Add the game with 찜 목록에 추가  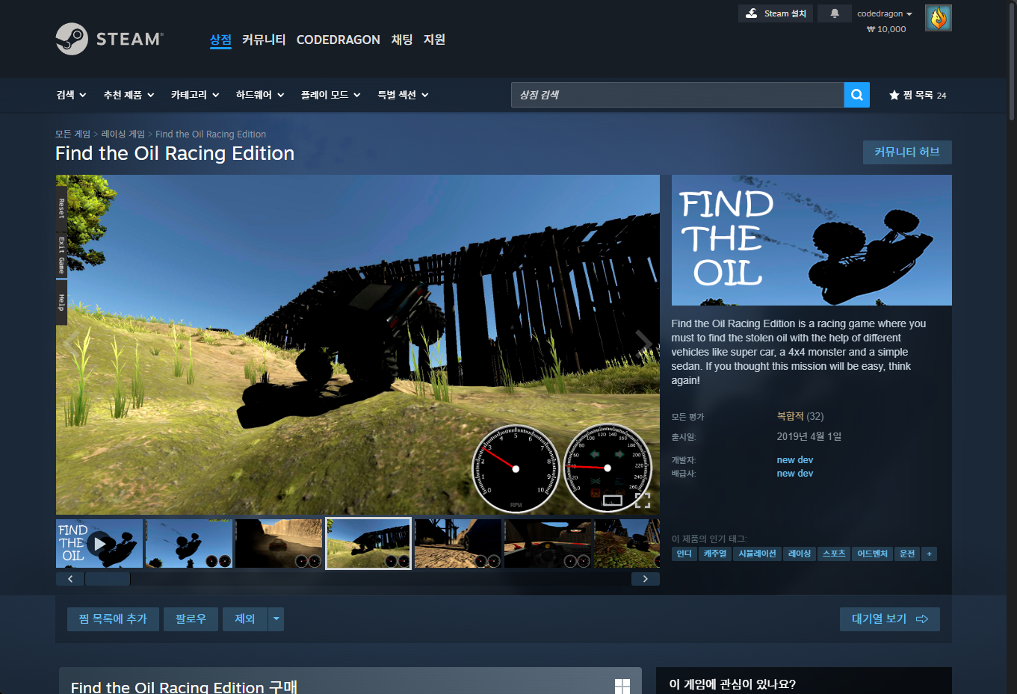113,619
